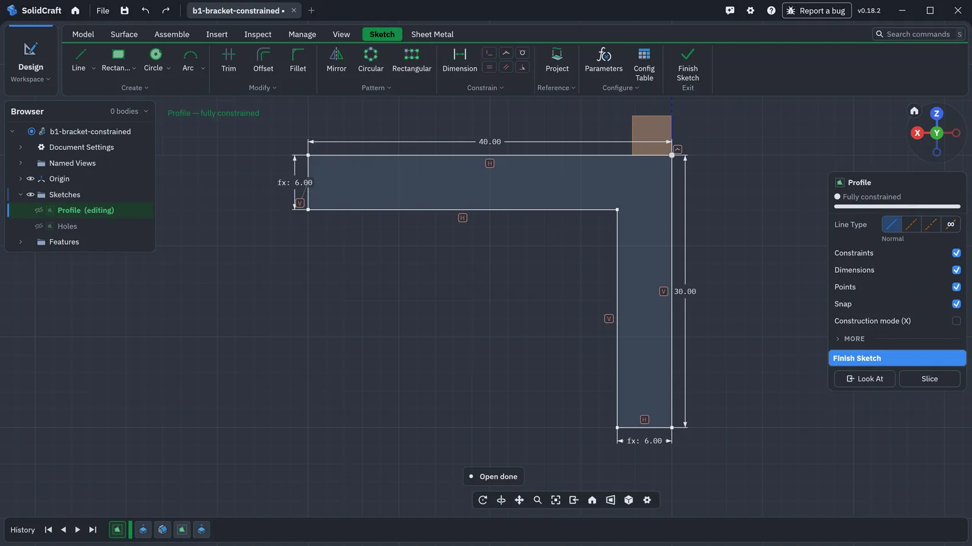Select the Line tool
This screenshot has width=972, height=546.
click(79, 60)
